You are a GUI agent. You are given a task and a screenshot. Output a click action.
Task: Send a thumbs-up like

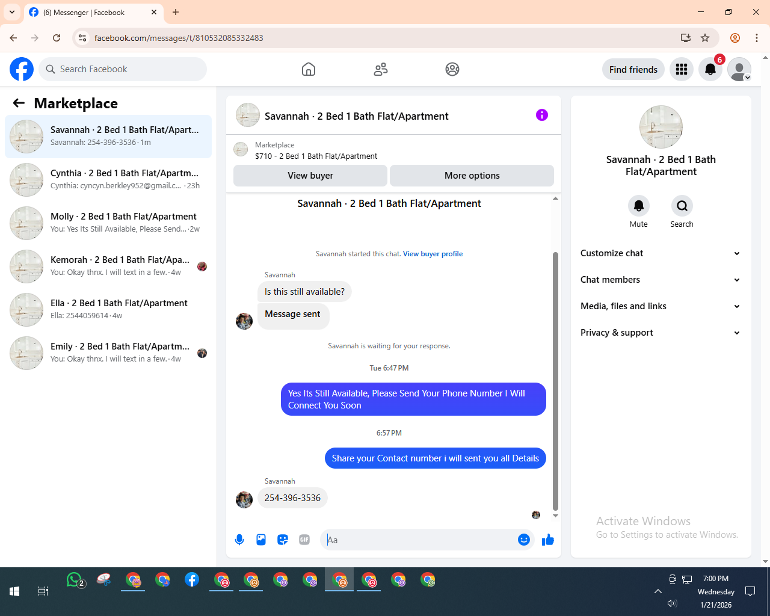[x=548, y=540]
